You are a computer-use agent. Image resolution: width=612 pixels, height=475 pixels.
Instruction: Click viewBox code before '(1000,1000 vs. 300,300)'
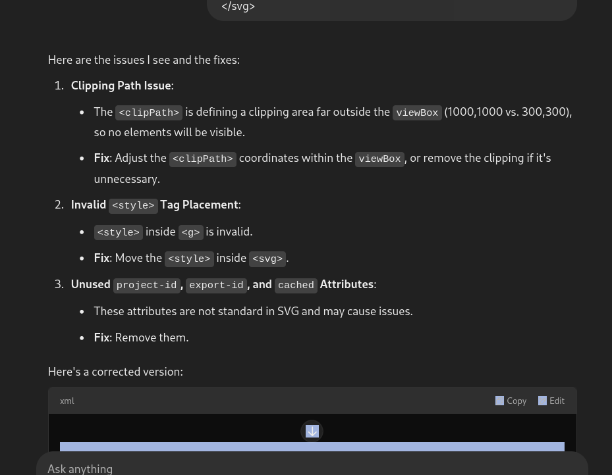click(417, 113)
